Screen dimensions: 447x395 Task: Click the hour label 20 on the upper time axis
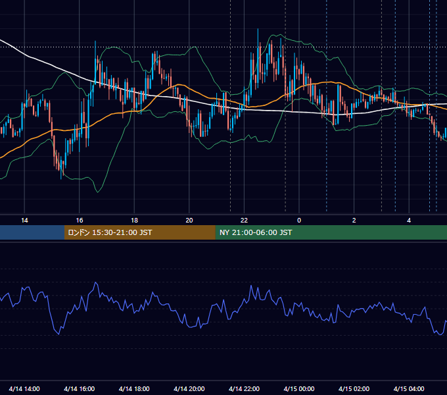point(189,221)
